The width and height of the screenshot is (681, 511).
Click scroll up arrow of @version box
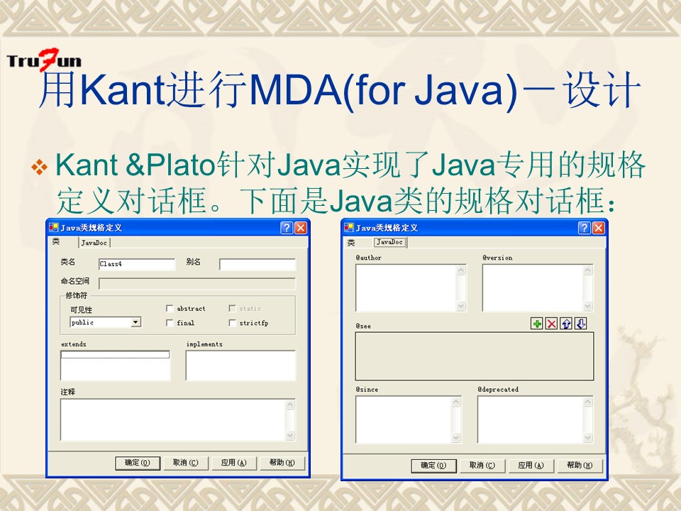[587, 270]
